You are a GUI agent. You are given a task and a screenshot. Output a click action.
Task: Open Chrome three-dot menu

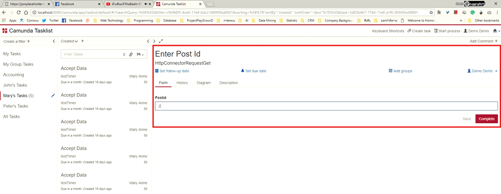[498, 12]
